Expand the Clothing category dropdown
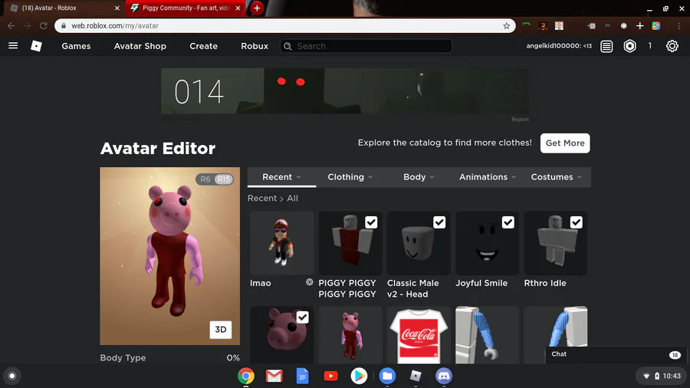The height and width of the screenshot is (388, 690). tap(350, 177)
